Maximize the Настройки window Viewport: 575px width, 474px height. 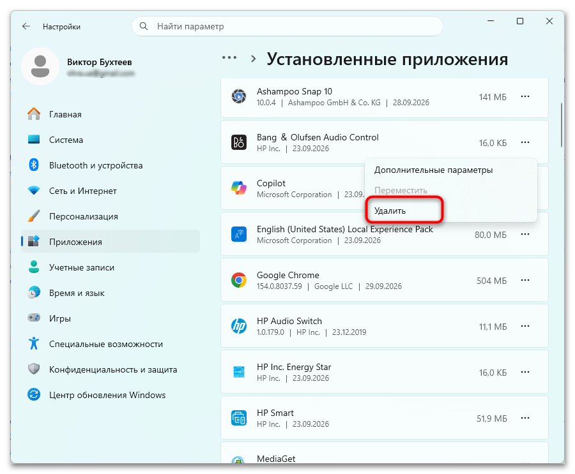(519, 21)
